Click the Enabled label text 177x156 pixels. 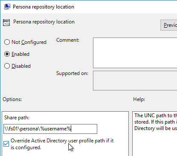pos(20,54)
